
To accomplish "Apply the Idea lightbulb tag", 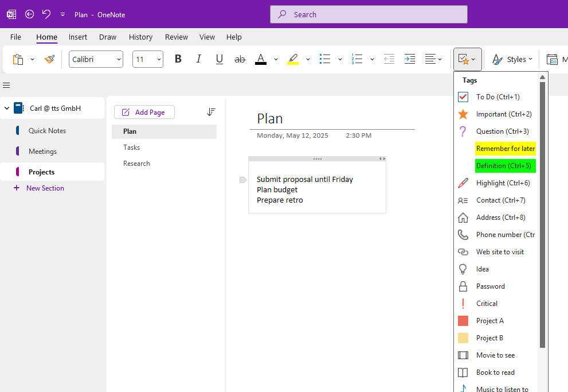I will [x=496, y=269].
